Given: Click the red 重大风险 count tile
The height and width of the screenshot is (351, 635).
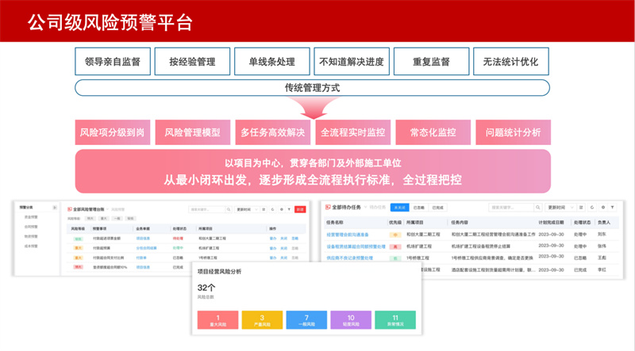Looking at the screenshot, I should coord(217,320).
